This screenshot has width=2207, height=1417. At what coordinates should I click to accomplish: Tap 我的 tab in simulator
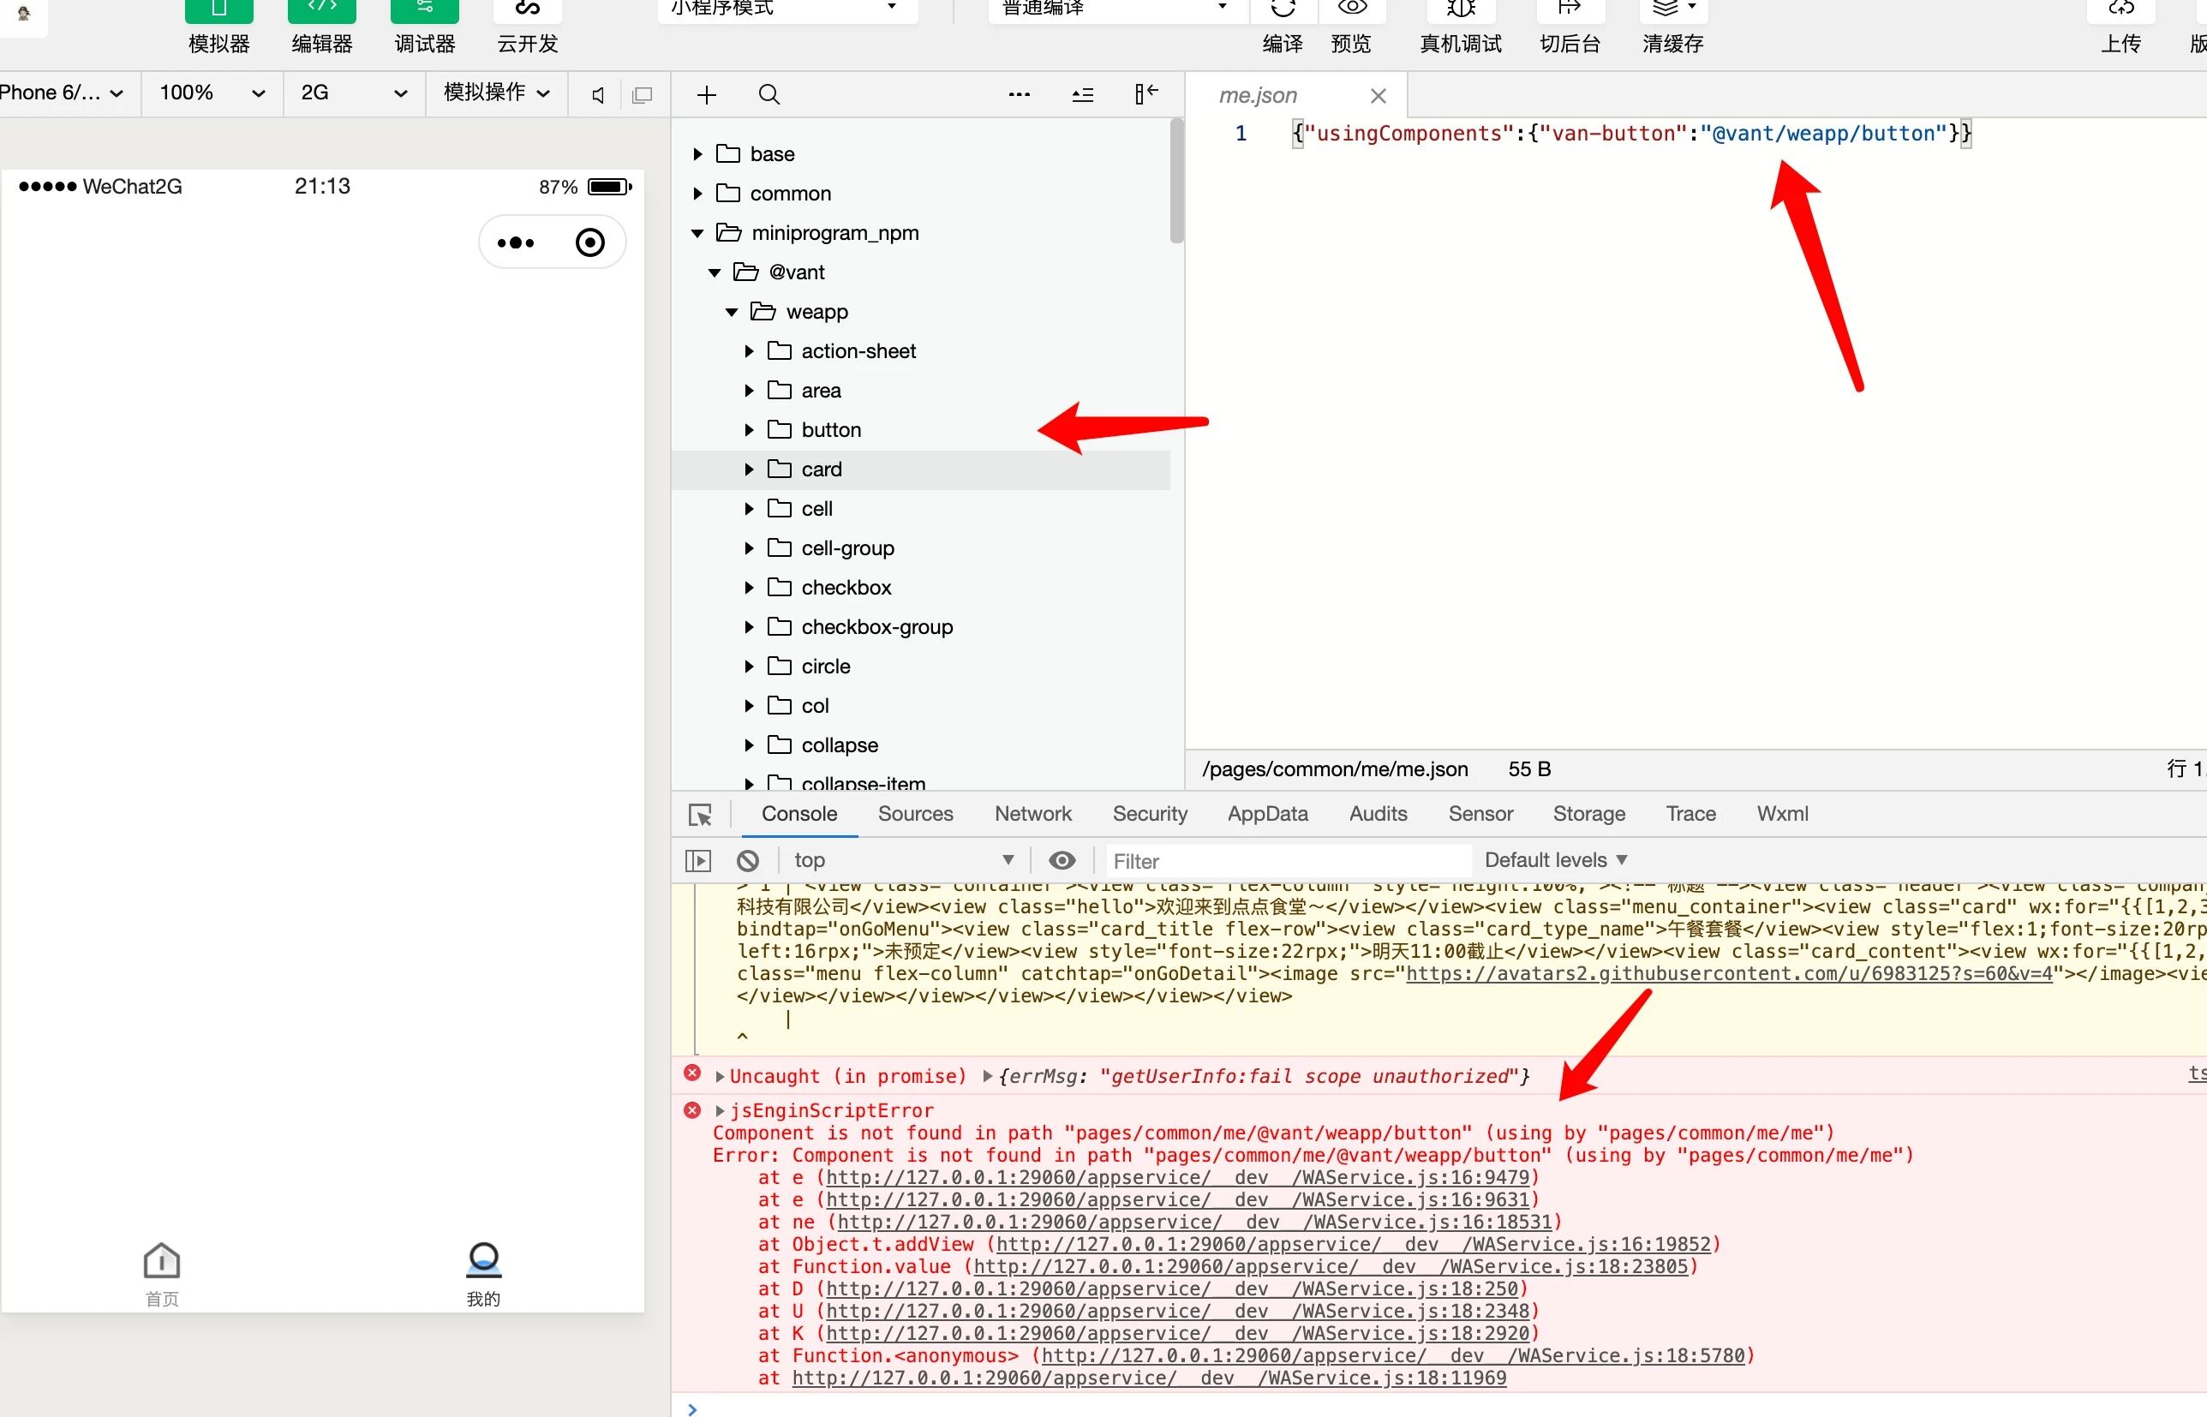[x=483, y=1273]
